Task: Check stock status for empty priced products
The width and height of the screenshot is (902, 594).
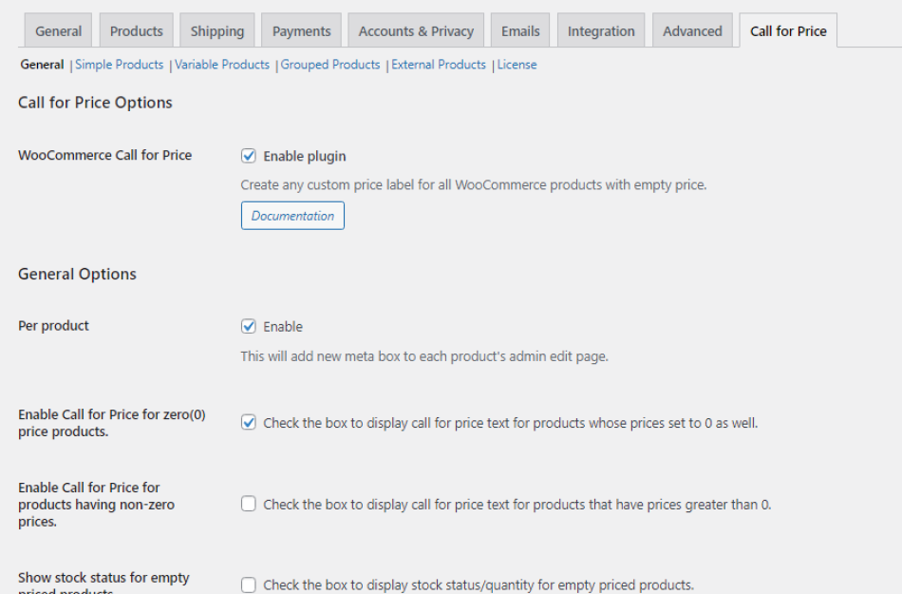Action: [248, 583]
